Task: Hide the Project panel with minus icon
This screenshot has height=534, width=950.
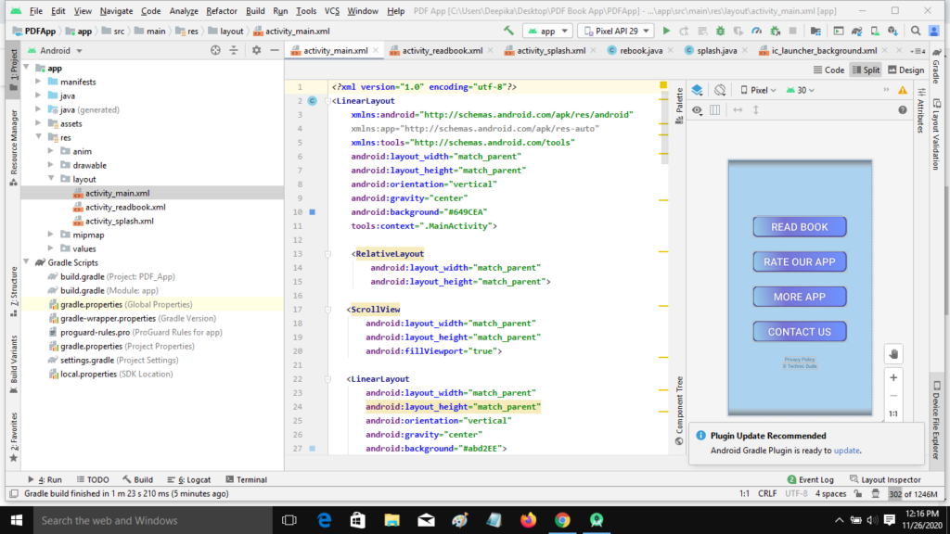Action: tap(275, 51)
